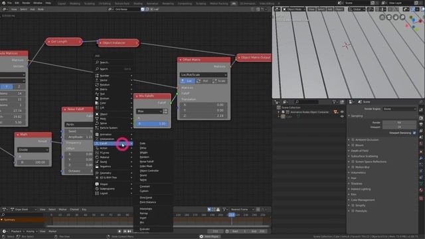This screenshot has height=239, width=425.
Task: Enable the Motion Blur checkbox
Action: coord(353,167)
